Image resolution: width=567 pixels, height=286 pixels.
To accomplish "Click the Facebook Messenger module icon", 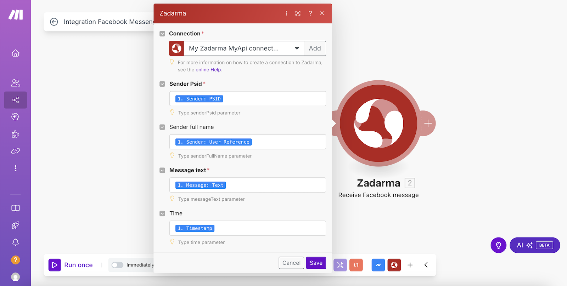I will [378, 265].
